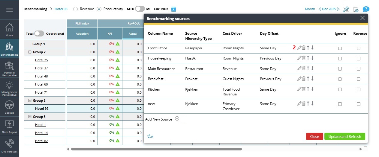This screenshot has height=157, width=379.
Task: Click the plus icon beside Add New Source
Action: 177,119
